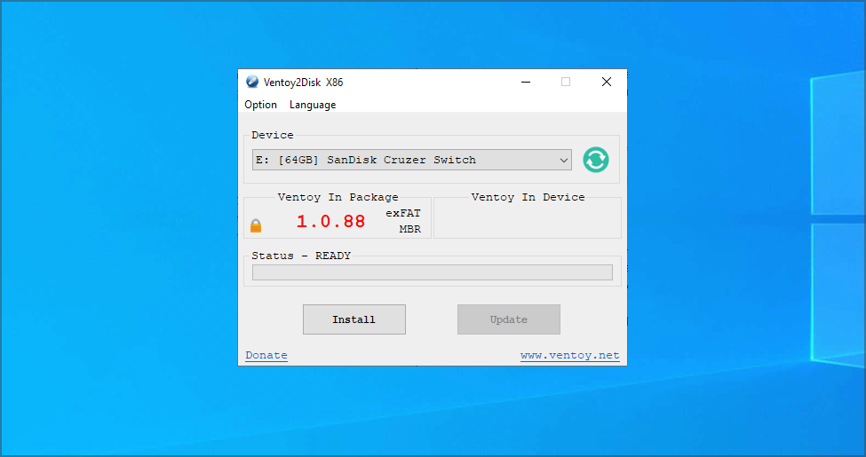Visit the www.ventoy.net link
Viewport: 866px width, 457px height.
tap(570, 356)
